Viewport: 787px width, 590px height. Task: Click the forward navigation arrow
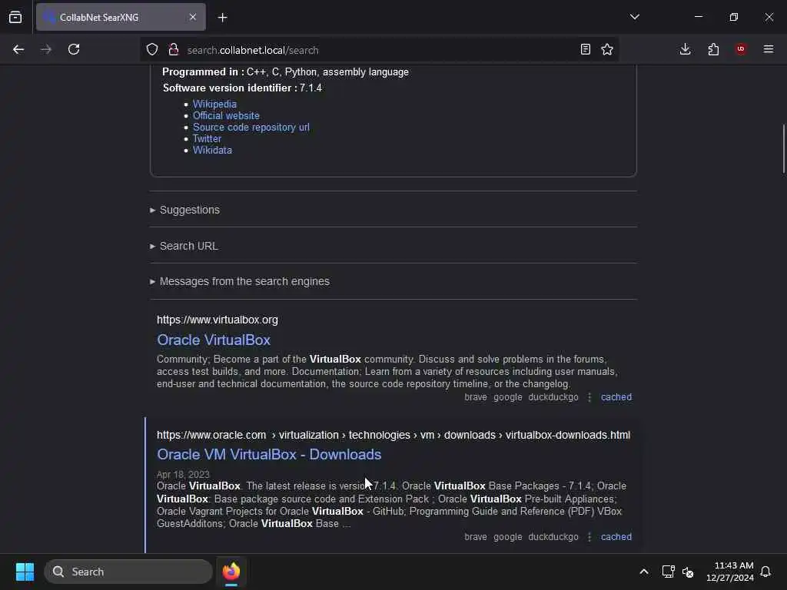coord(46,50)
